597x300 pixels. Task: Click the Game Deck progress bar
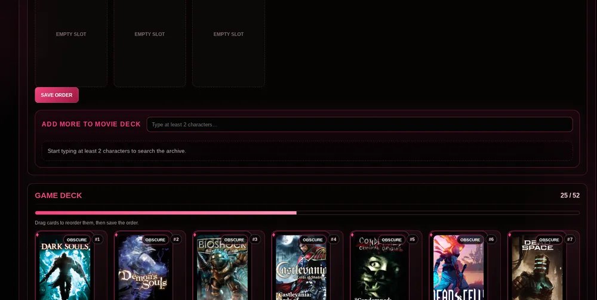pyautogui.click(x=307, y=213)
